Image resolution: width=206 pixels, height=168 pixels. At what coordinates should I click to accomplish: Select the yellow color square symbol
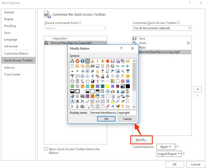coord(108,86)
